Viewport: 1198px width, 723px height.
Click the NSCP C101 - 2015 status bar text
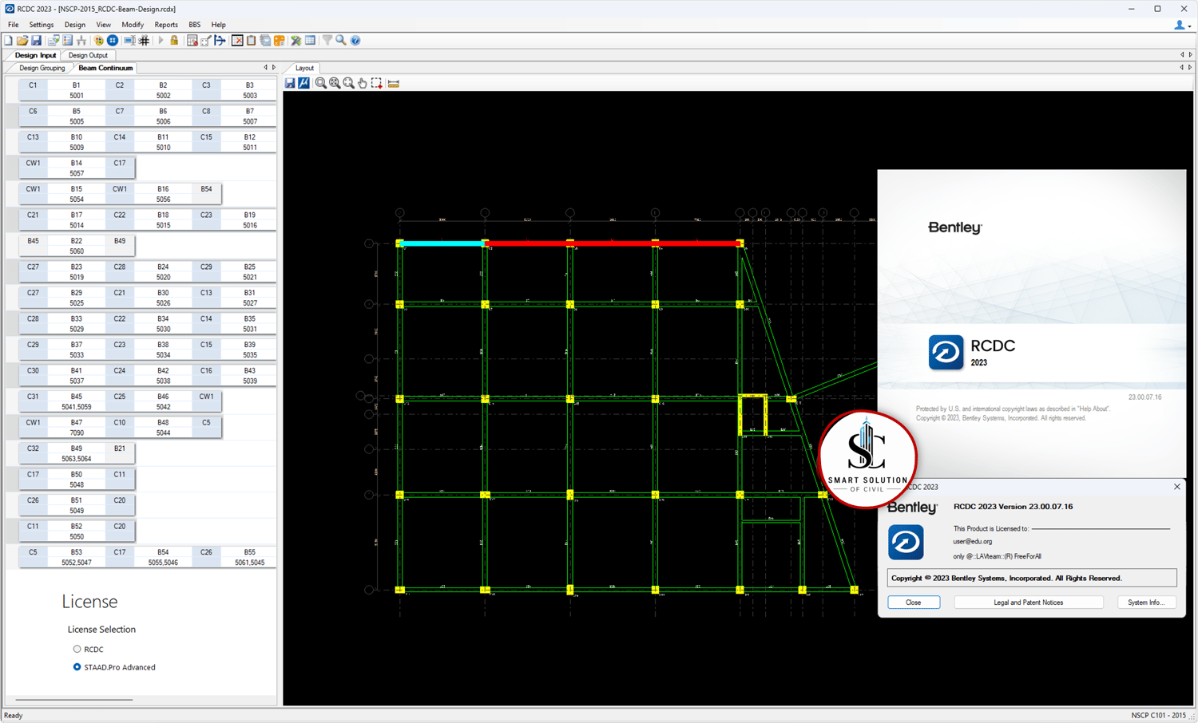click(1158, 716)
